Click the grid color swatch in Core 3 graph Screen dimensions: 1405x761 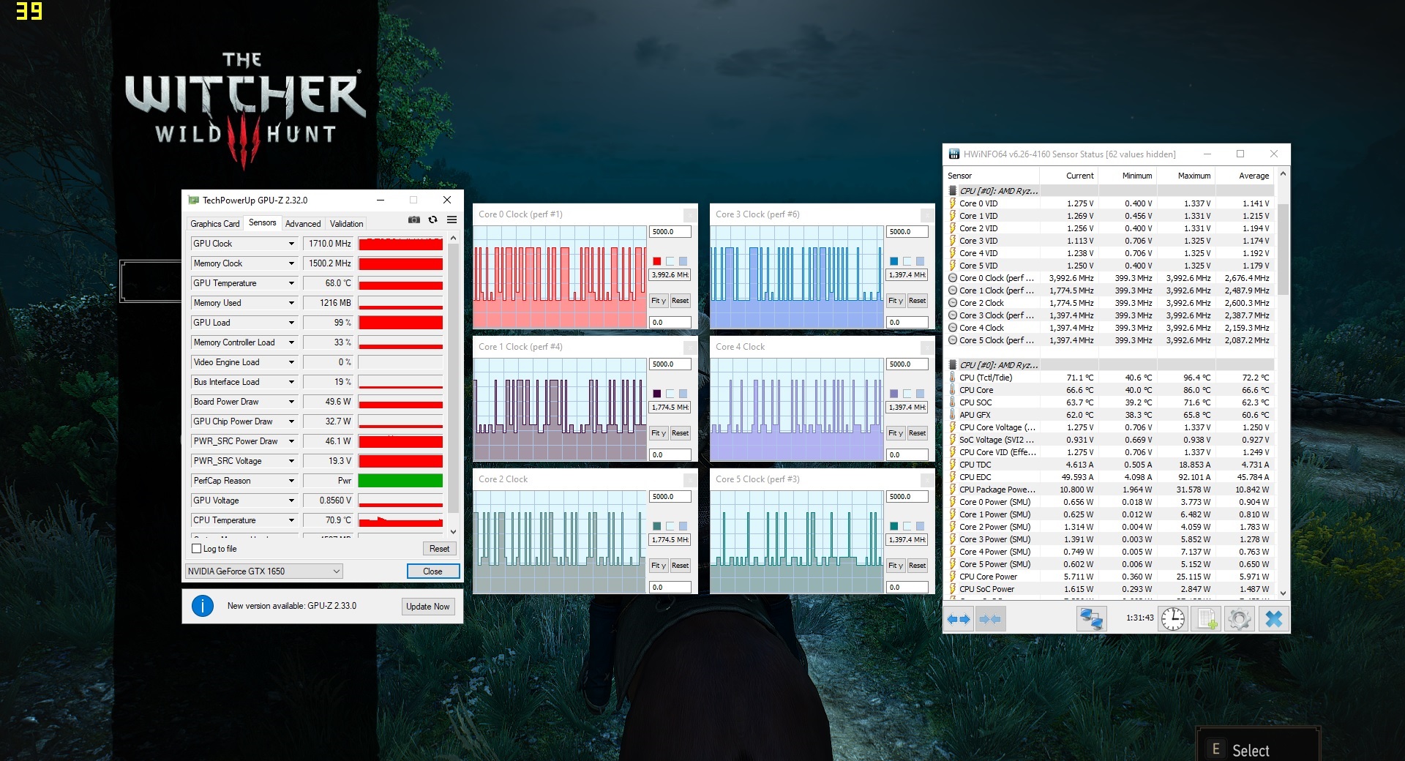(921, 261)
